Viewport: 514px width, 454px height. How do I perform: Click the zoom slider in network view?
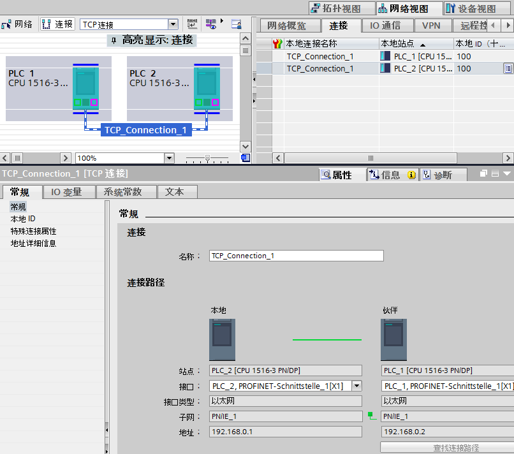point(207,158)
